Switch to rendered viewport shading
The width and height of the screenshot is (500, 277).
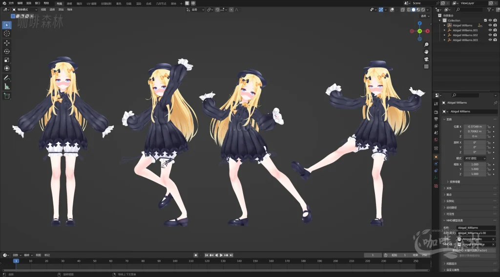[x=423, y=10]
